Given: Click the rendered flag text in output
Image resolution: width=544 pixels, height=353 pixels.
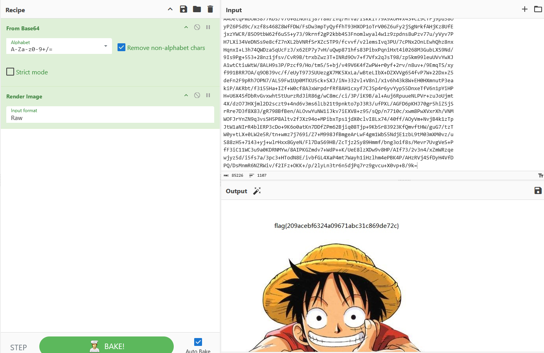Looking at the screenshot, I should (336, 225).
